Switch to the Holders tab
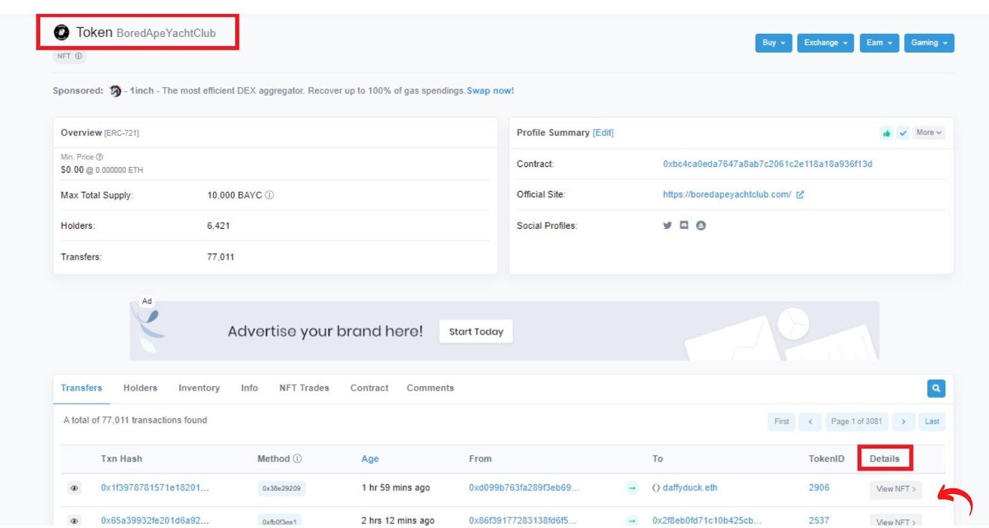 (140, 388)
